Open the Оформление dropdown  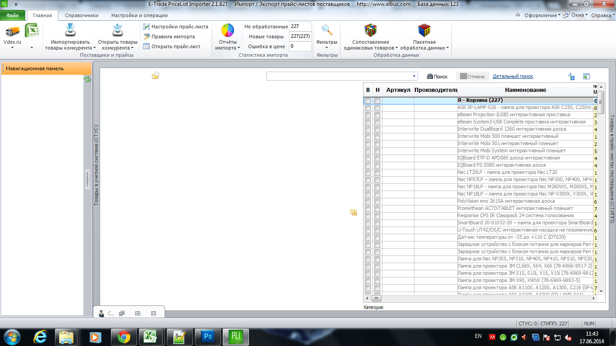542,15
